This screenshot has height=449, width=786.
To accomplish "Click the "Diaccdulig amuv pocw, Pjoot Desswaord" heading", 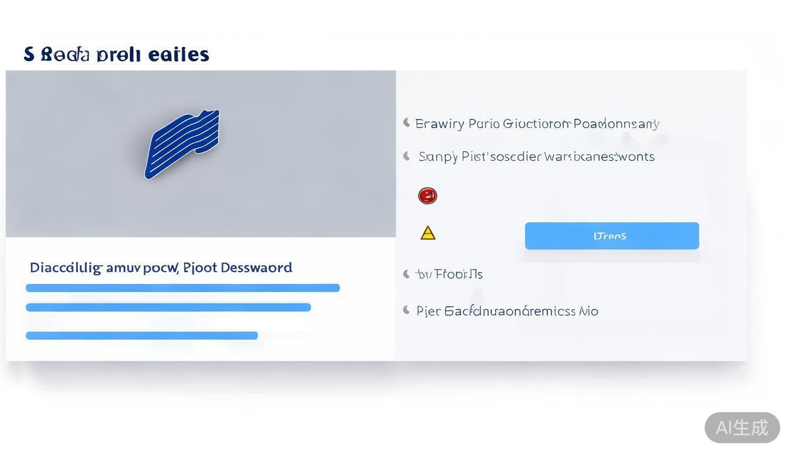I will [161, 268].
